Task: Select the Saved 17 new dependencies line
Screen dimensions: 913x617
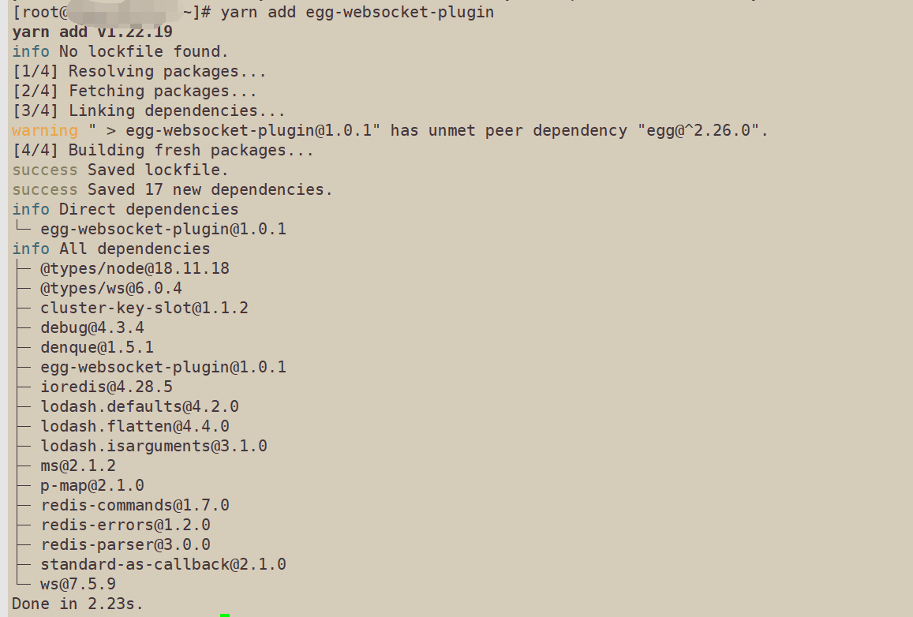Action: point(172,190)
